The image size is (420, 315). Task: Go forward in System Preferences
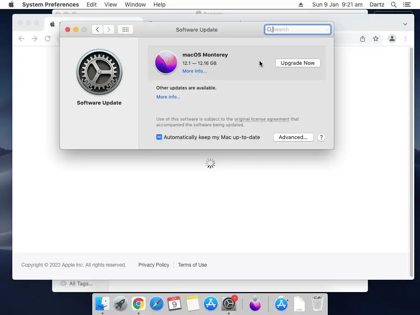[109, 30]
